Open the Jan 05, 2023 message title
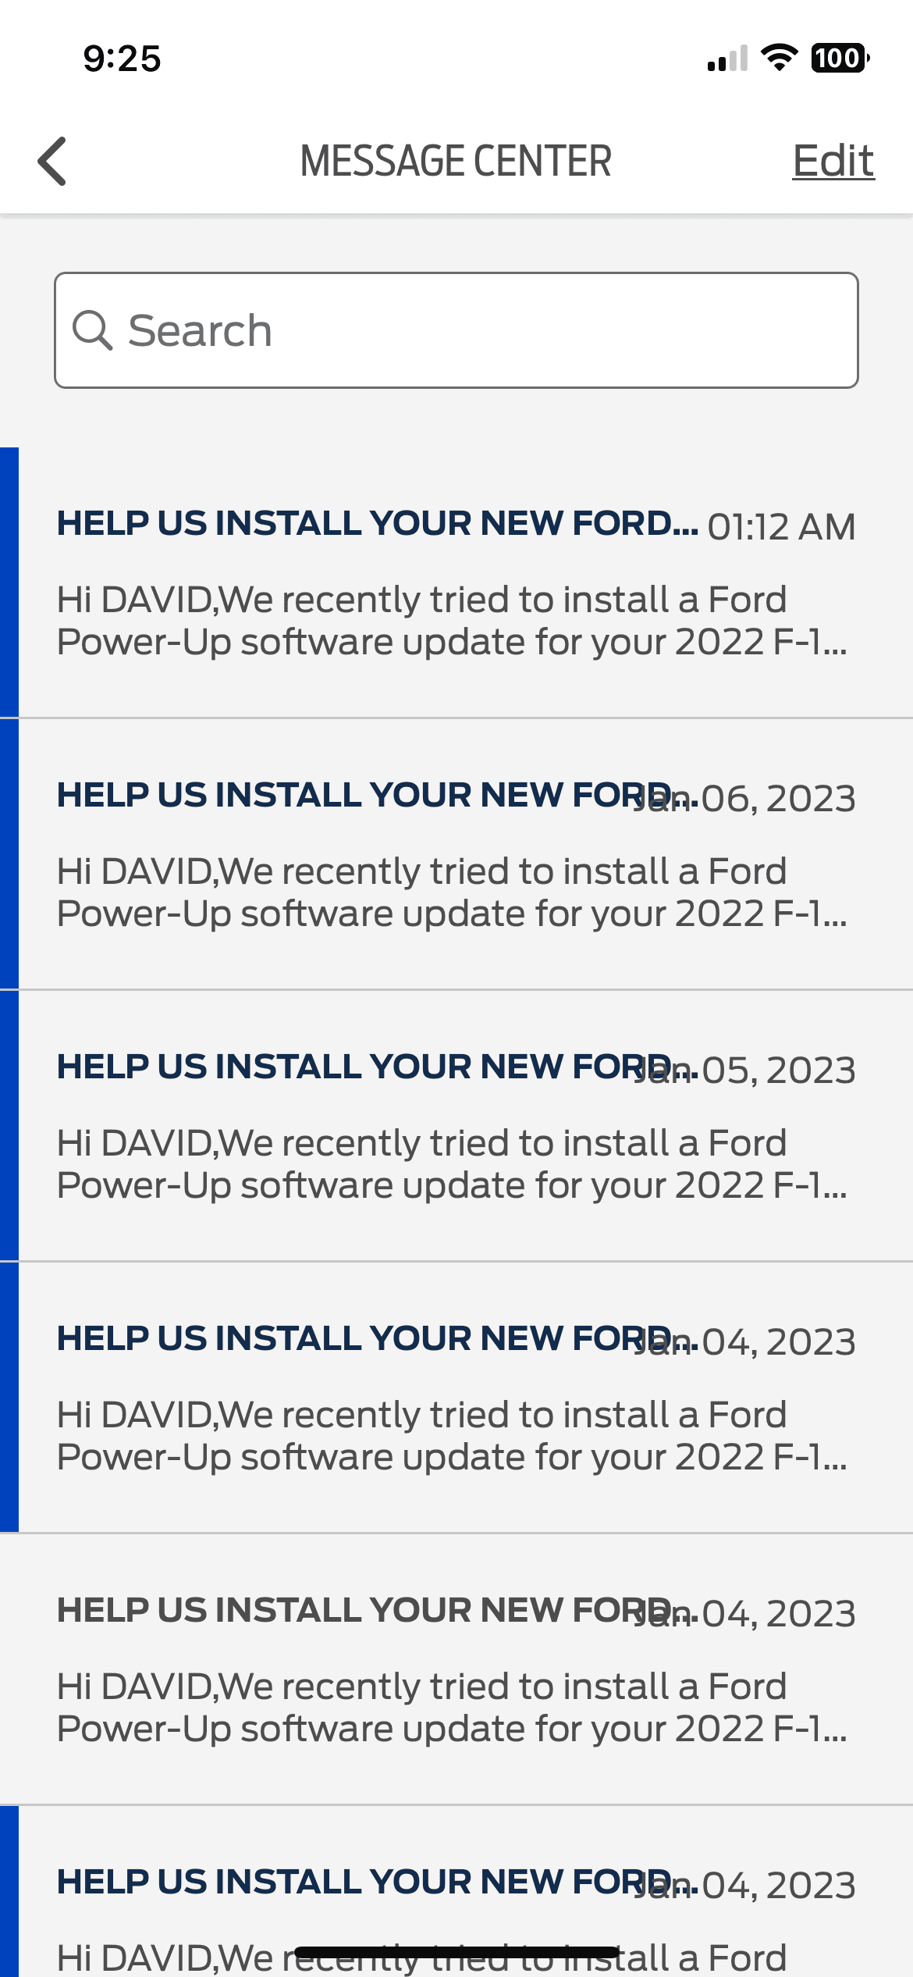This screenshot has height=1977, width=913. coord(343,1067)
